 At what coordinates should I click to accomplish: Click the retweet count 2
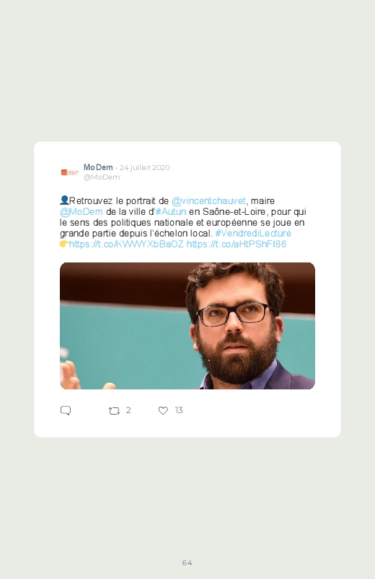coord(128,410)
